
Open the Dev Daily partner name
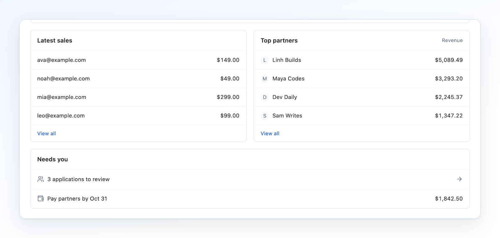(285, 97)
